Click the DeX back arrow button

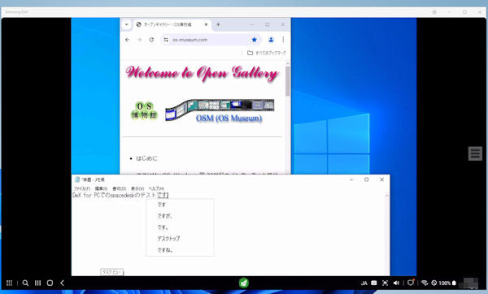click(x=63, y=283)
